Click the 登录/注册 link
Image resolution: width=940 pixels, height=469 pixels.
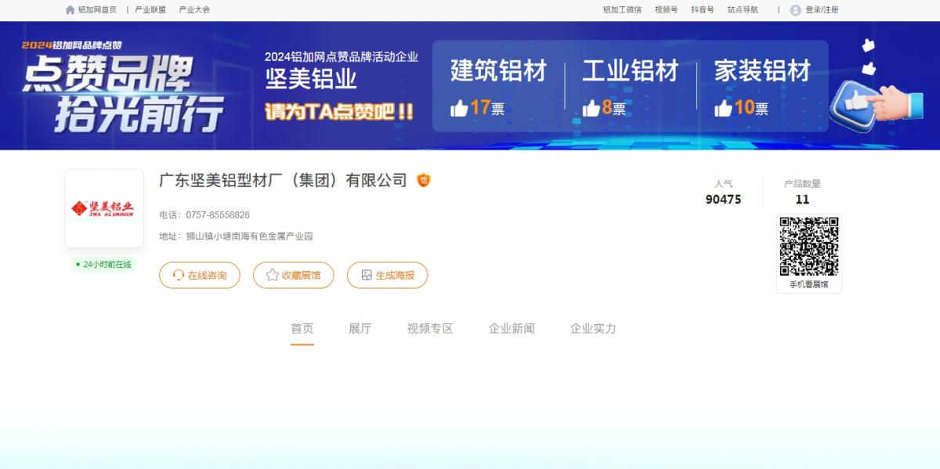(822, 10)
